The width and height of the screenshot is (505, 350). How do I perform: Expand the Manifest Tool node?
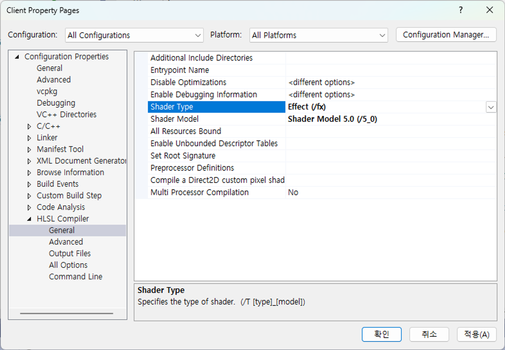29,149
